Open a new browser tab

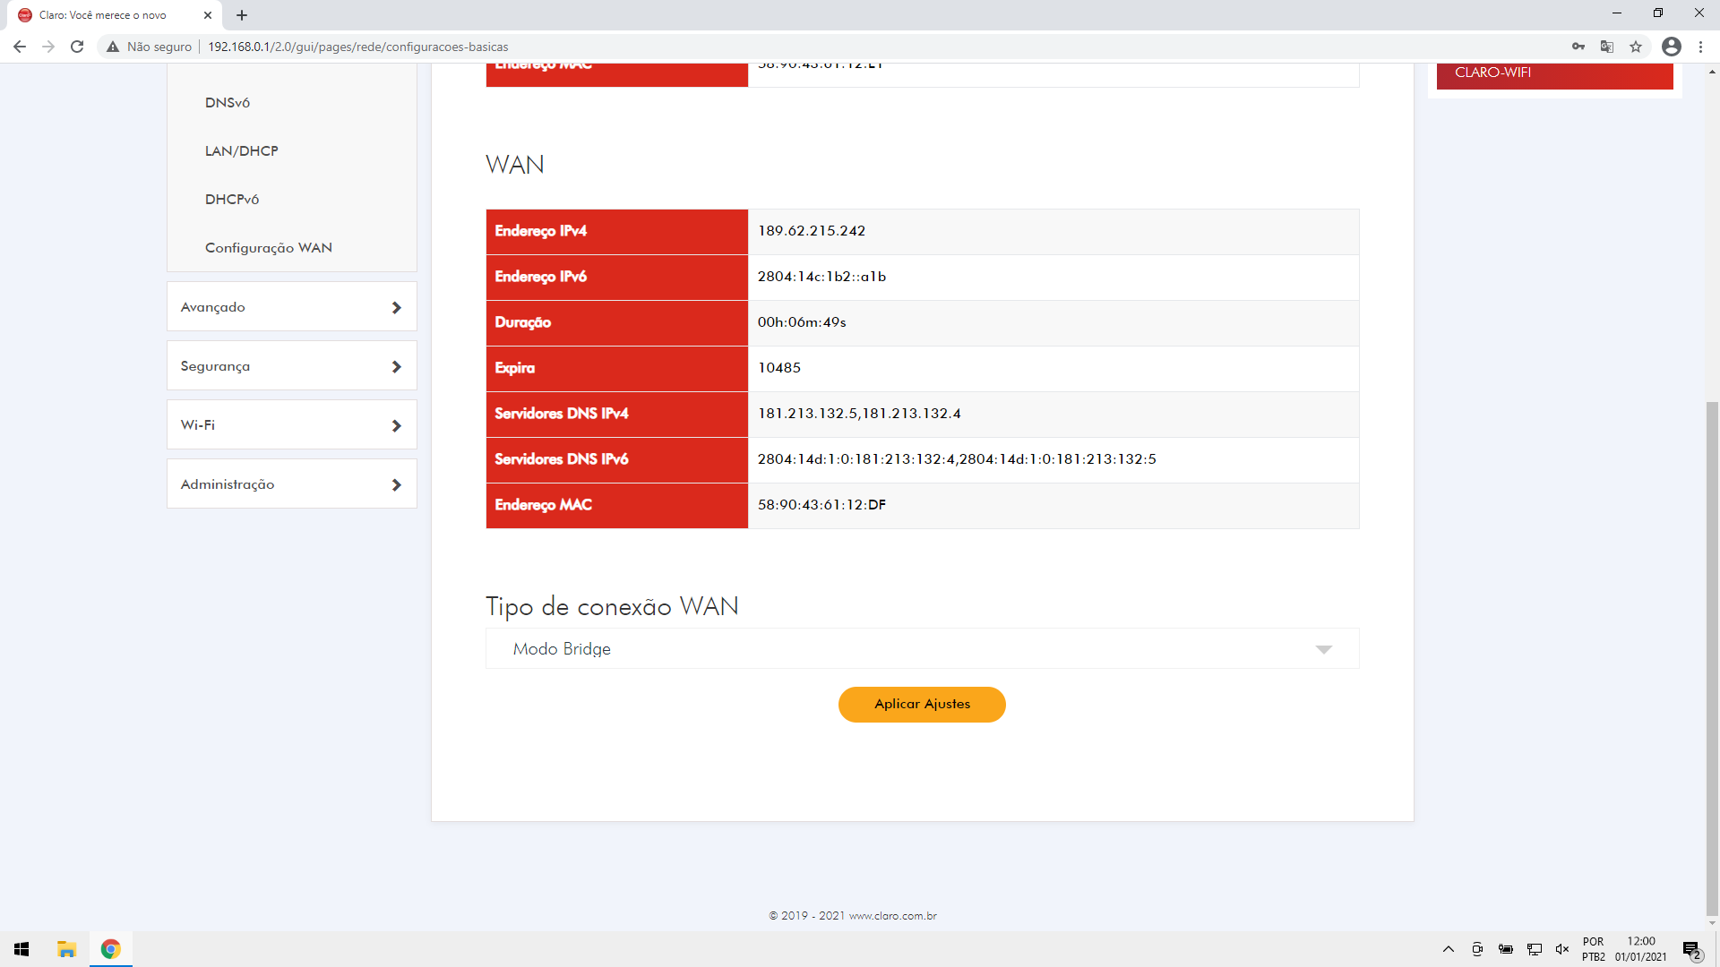click(242, 15)
